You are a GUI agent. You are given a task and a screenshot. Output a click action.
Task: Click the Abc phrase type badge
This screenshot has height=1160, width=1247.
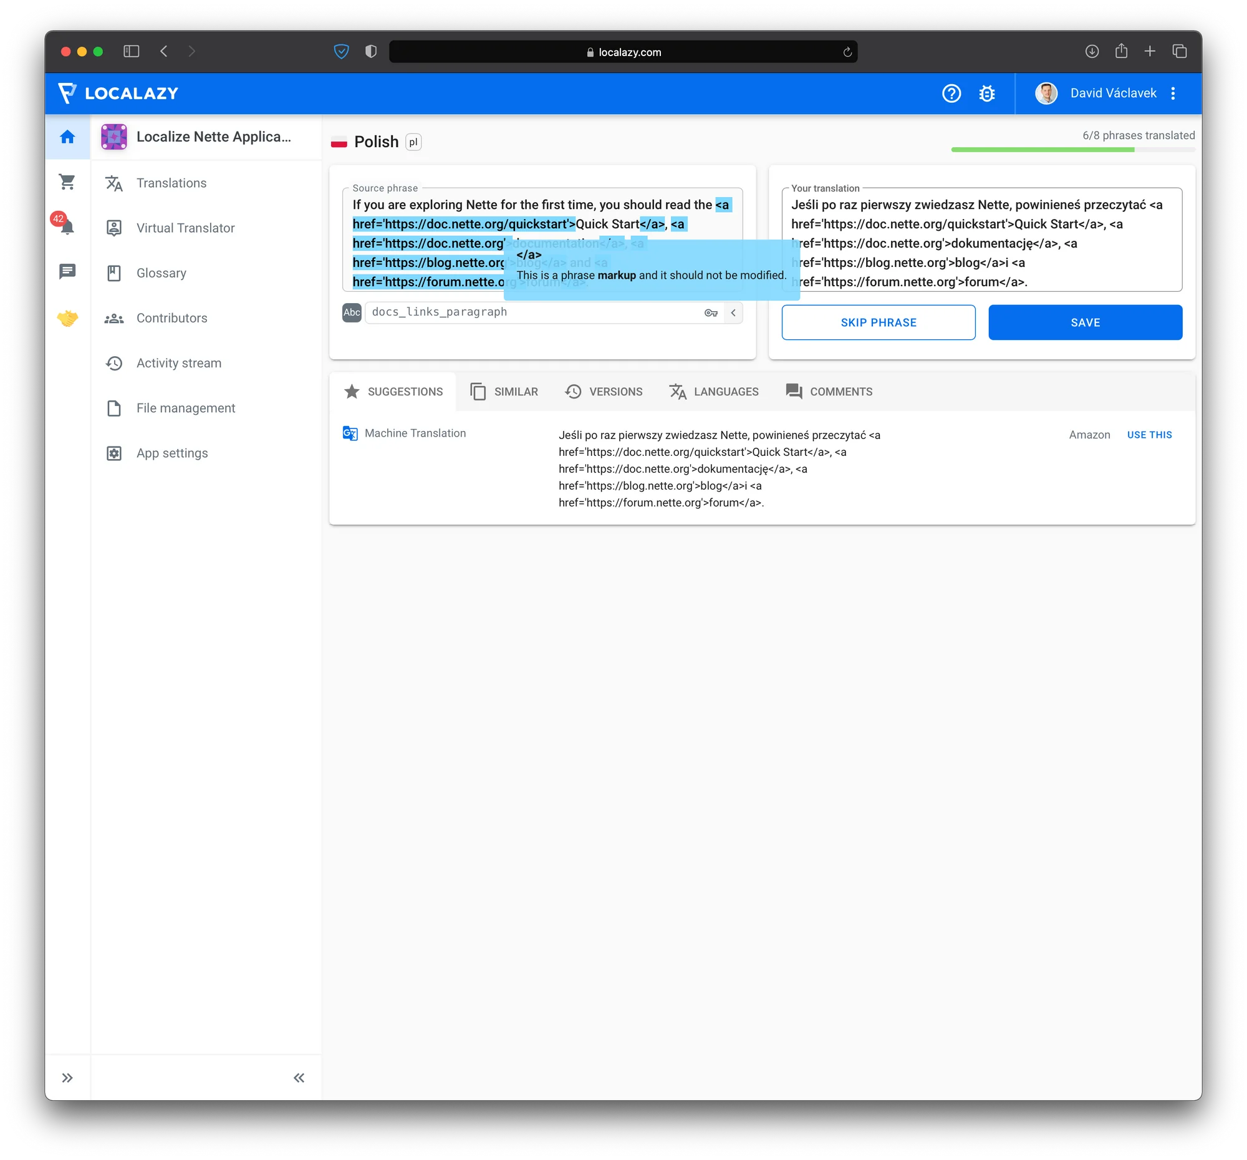pyautogui.click(x=351, y=312)
